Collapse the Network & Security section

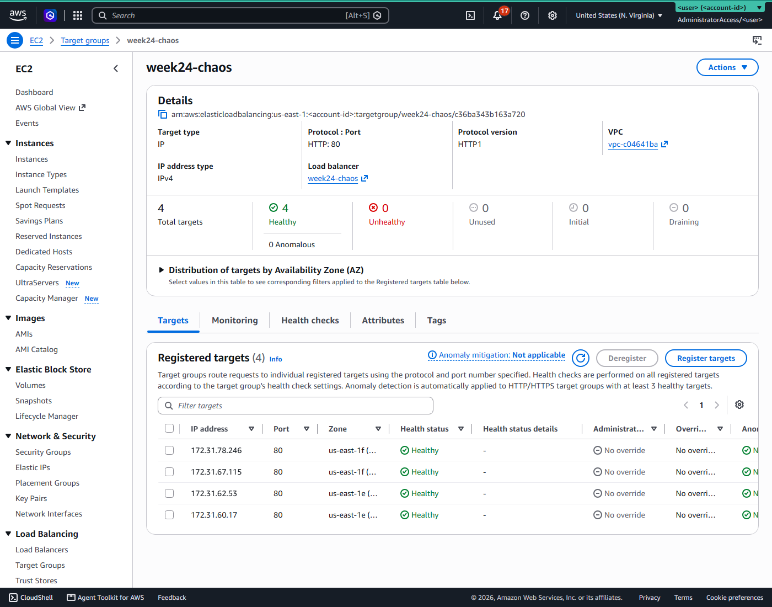tap(8, 436)
